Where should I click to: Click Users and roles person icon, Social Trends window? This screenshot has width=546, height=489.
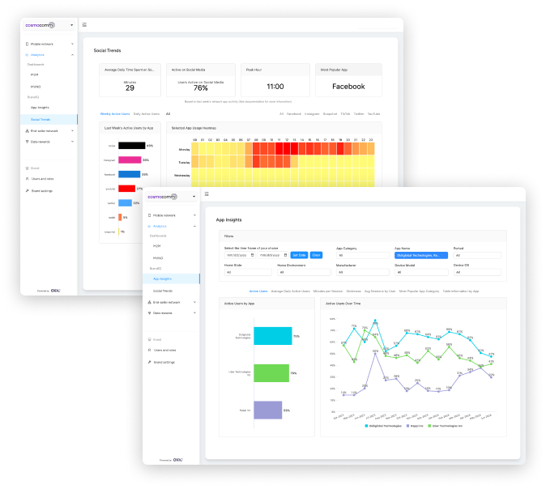click(x=28, y=179)
